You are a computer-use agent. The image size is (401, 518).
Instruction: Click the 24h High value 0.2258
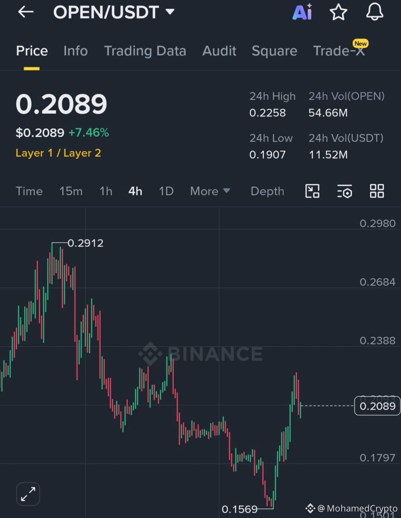pyautogui.click(x=267, y=113)
